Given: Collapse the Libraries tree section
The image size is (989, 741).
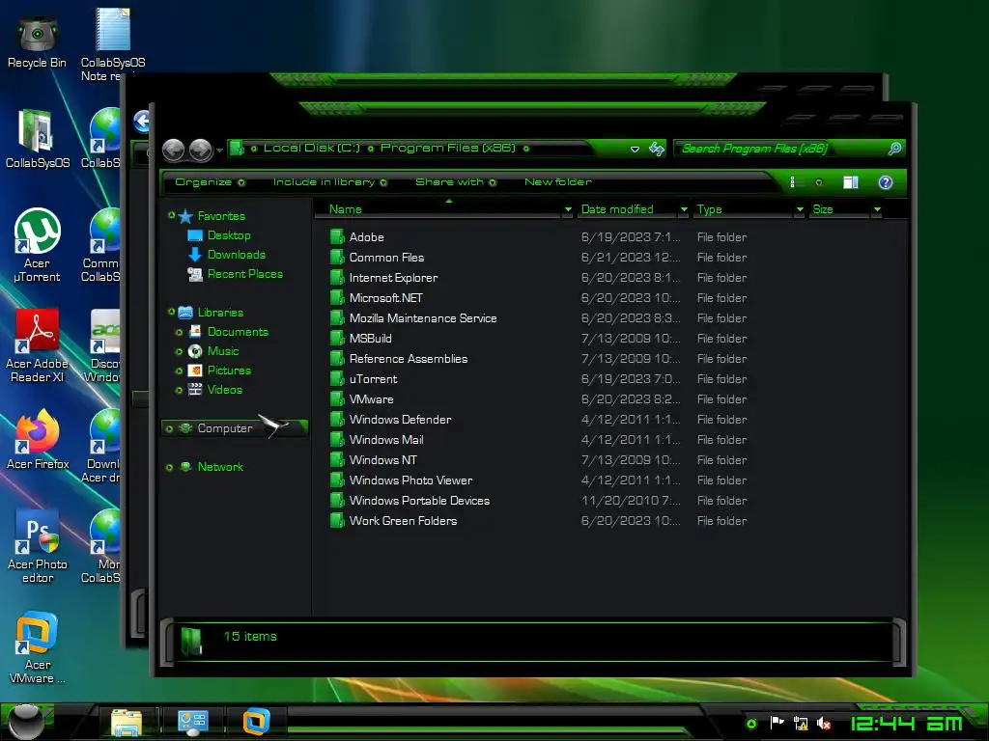Looking at the screenshot, I should click(172, 312).
